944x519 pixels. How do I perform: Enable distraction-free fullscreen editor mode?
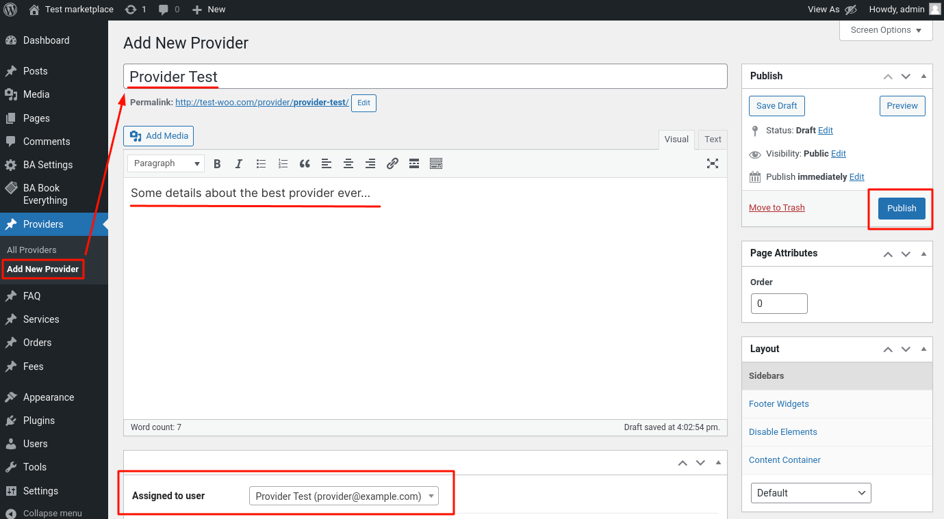(x=713, y=163)
